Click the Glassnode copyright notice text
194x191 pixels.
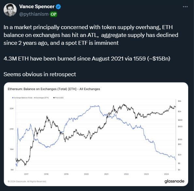pos(27,182)
